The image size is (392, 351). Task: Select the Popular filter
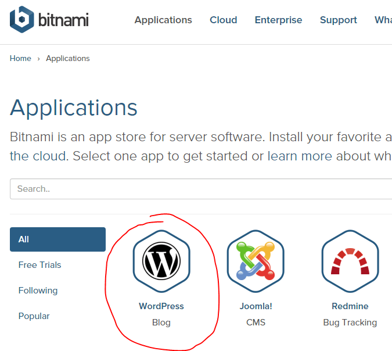click(34, 316)
